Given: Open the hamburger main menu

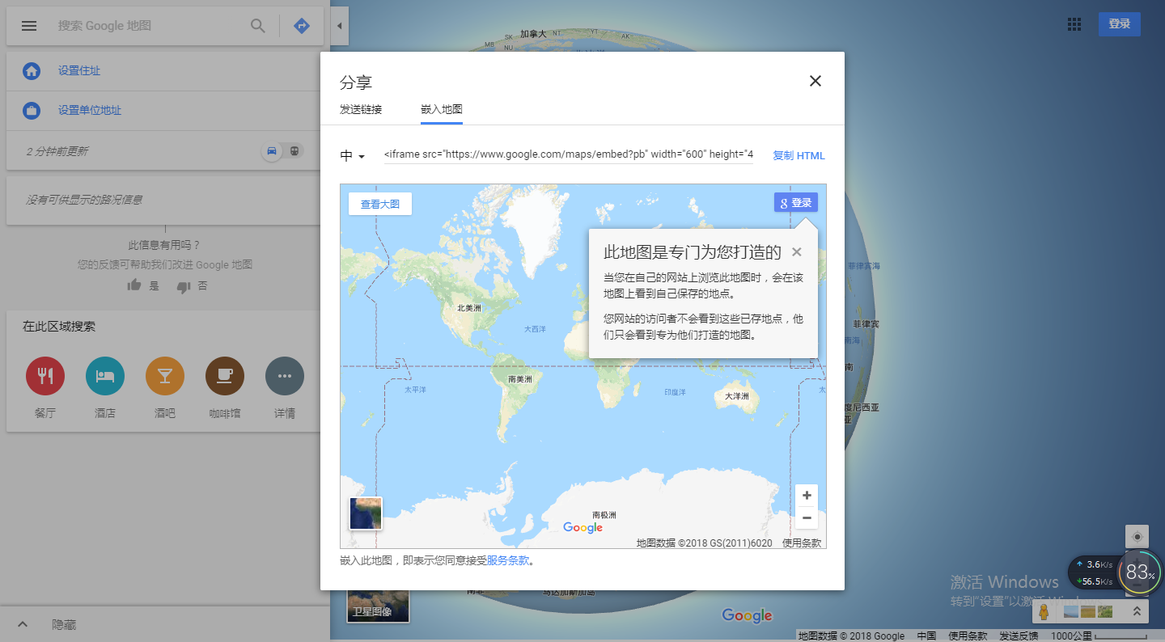Looking at the screenshot, I should pyautogui.click(x=29, y=26).
